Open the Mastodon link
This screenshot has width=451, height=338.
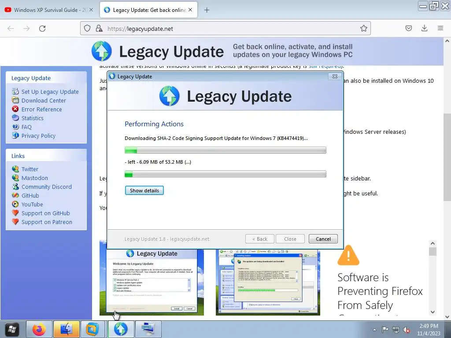(x=35, y=178)
